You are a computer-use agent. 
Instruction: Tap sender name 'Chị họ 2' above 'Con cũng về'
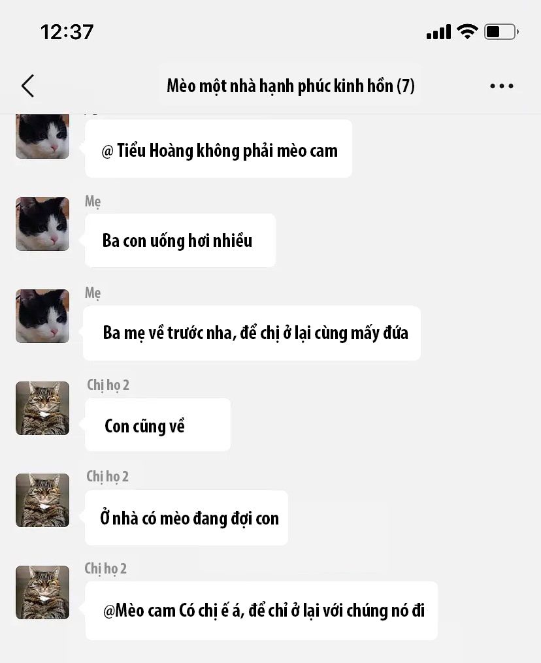(x=108, y=385)
